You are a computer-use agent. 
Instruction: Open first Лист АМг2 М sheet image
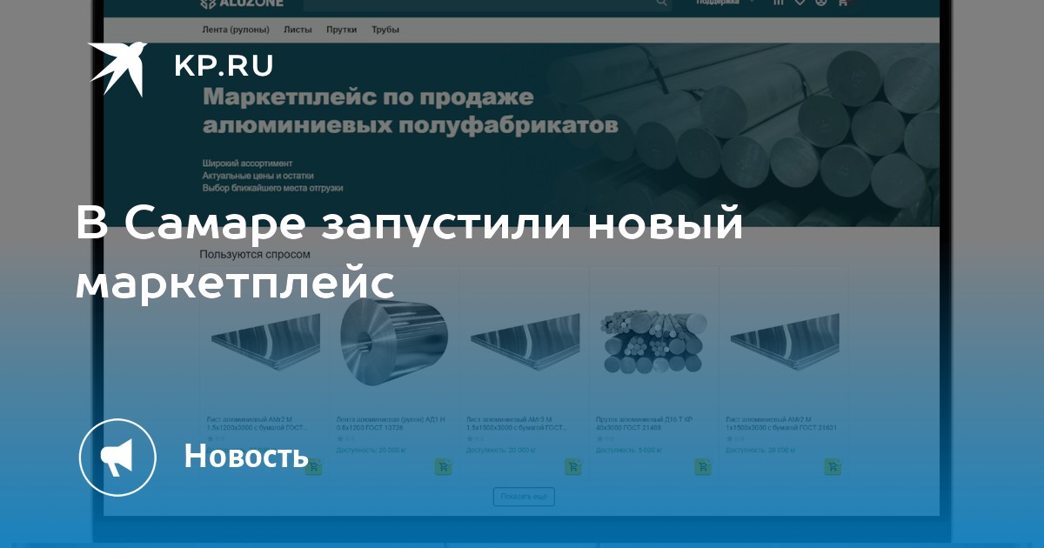click(x=264, y=344)
